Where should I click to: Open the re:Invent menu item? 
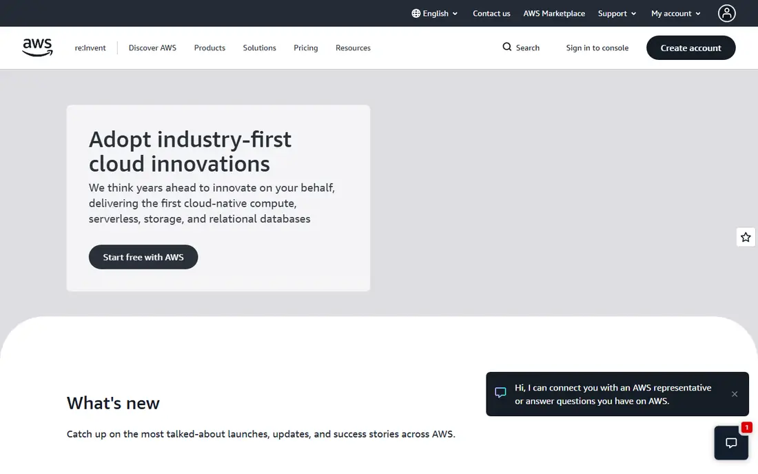point(90,48)
